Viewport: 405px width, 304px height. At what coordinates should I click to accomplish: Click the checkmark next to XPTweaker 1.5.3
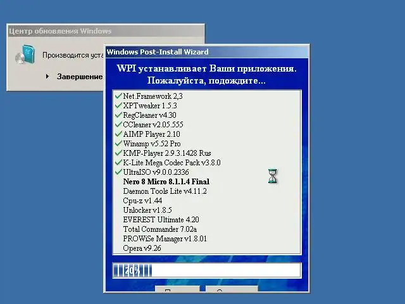point(118,106)
